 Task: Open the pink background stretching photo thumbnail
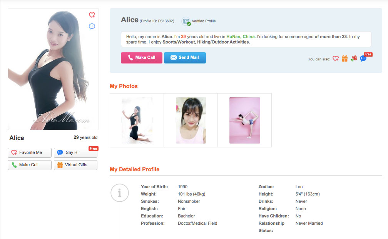pyautogui.click(x=244, y=120)
